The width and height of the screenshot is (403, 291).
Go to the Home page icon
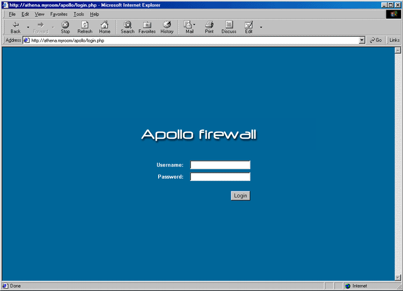tap(104, 25)
